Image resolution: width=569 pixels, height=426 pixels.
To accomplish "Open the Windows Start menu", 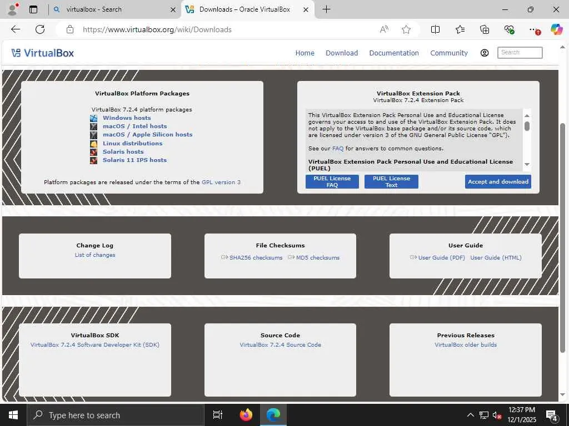I will (x=13, y=415).
